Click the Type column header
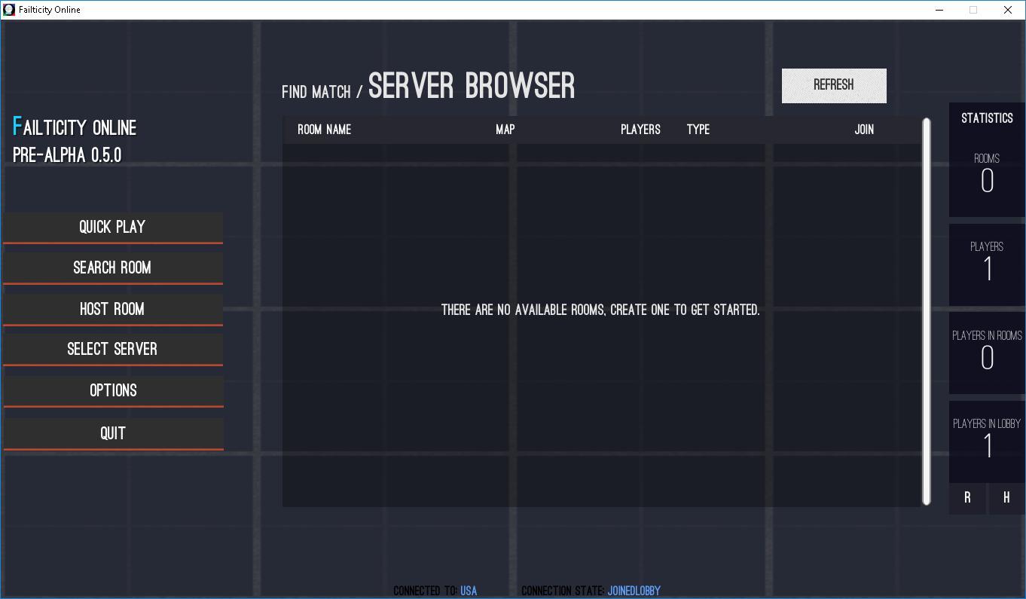Screen dimensions: 1026x599 (698, 130)
